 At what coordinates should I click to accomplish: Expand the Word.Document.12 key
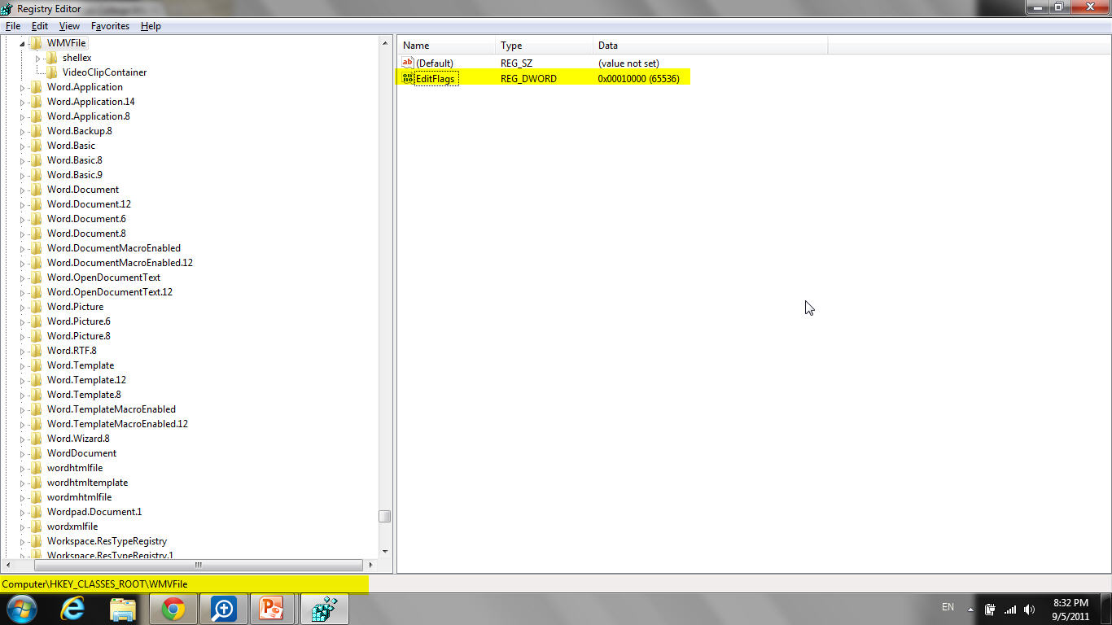[x=23, y=204]
